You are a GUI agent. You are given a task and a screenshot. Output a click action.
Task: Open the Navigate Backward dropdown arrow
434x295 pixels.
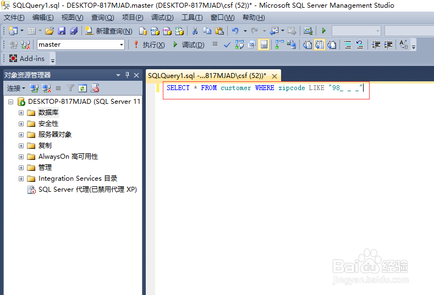click(283, 31)
